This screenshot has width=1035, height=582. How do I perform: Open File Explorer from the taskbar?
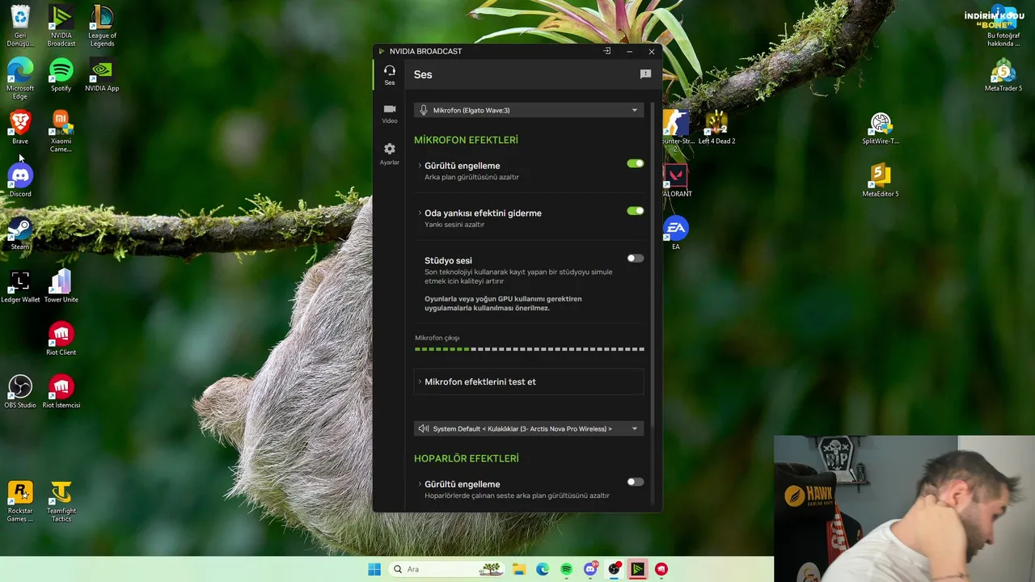[519, 569]
